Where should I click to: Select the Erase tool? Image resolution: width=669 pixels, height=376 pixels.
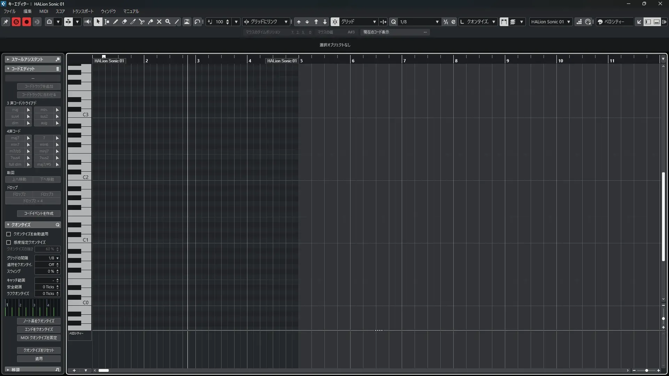pyautogui.click(x=124, y=22)
